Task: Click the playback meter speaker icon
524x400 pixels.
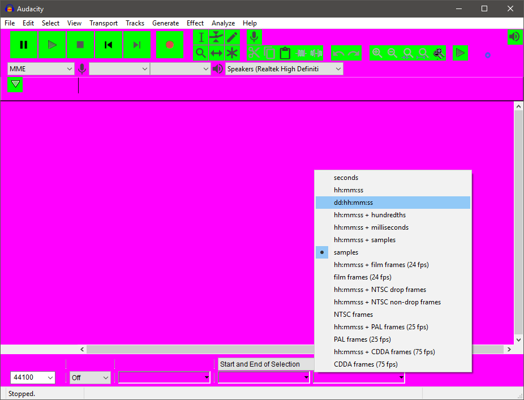Action: coord(514,37)
